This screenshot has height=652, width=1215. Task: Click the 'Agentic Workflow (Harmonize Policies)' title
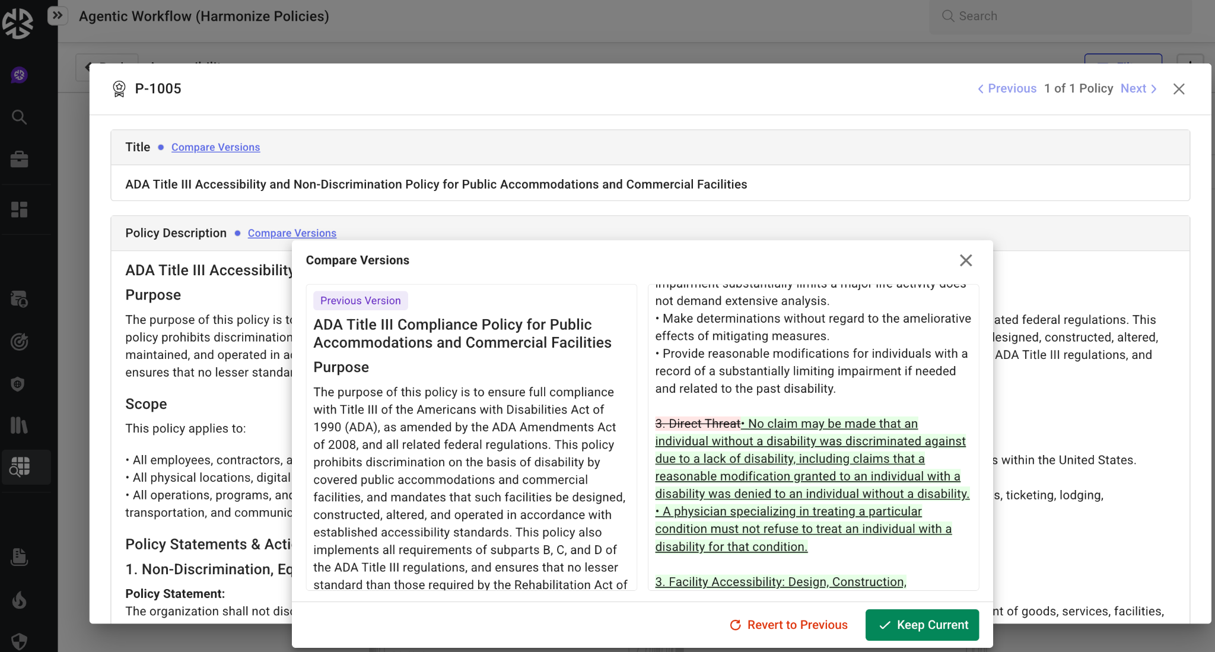point(204,16)
